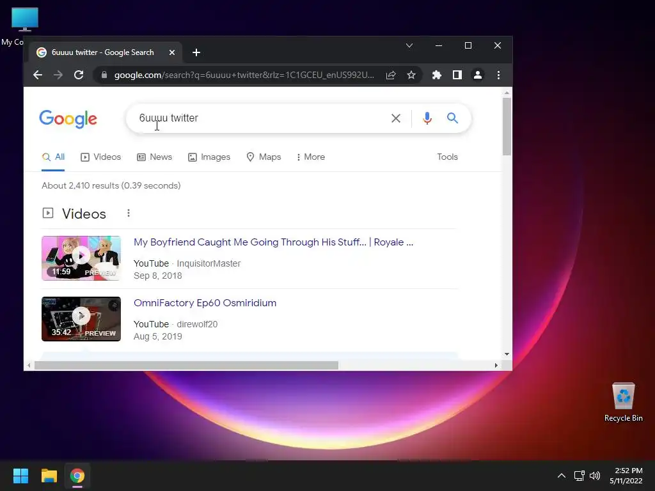Switch to the Videos tab
The height and width of the screenshot is (491, 655).
(x=100, y=157)
